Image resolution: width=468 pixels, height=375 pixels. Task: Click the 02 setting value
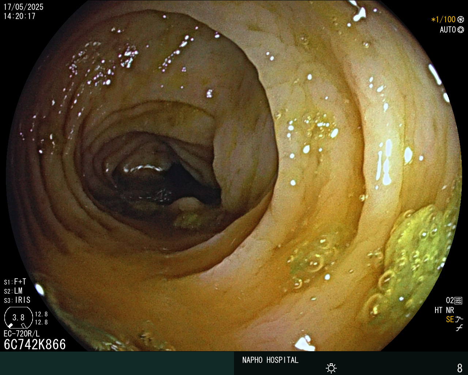pos(450,301)
